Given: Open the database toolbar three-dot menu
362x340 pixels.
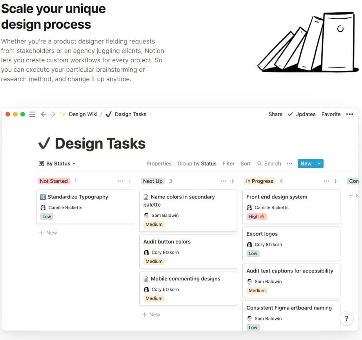Looking at the screenshot, I should point(289,164).
